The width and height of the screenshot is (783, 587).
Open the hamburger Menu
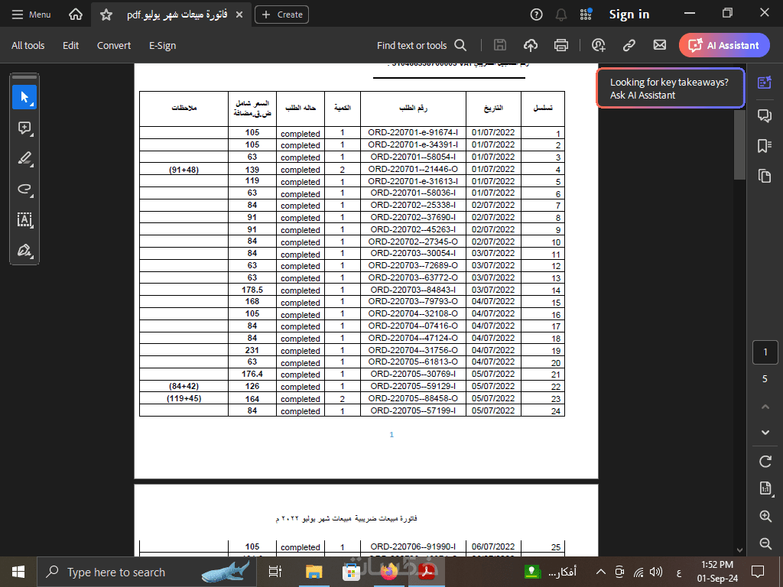pos(31,15)
